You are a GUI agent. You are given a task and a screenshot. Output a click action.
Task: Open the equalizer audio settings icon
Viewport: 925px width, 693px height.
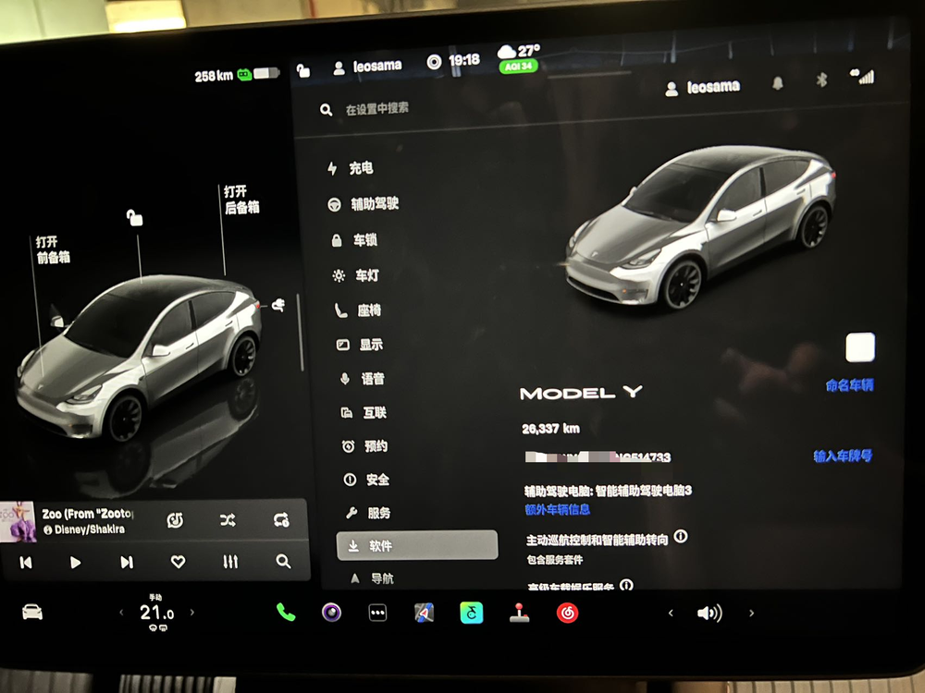click(230, 562)
